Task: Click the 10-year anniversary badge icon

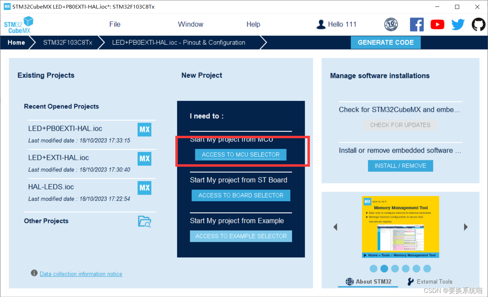Action: (391, 24)
